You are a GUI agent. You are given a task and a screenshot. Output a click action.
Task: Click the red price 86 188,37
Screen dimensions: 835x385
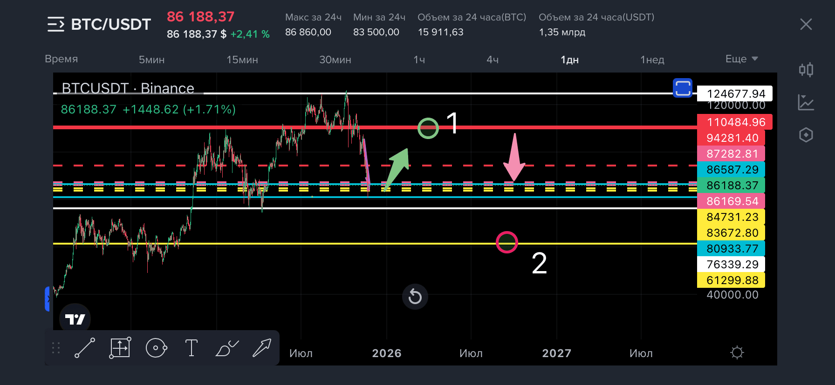point(200,17)
